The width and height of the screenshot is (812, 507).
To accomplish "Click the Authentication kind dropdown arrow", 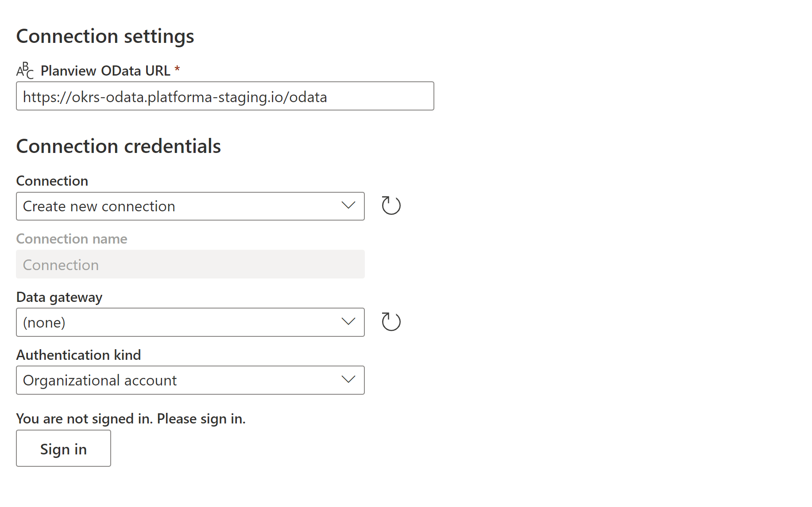I will [348, 379].
